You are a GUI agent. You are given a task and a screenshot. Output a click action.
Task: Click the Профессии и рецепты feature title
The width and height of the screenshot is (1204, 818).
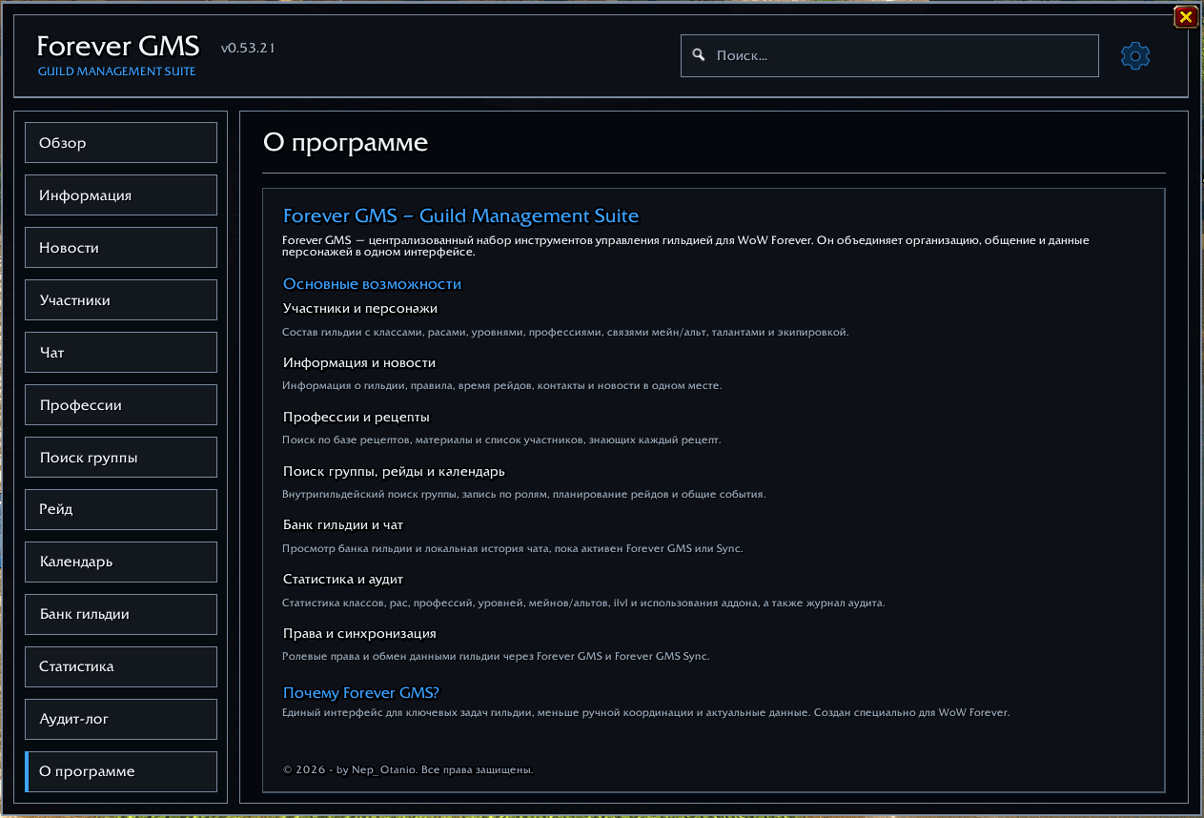point(357,418)
